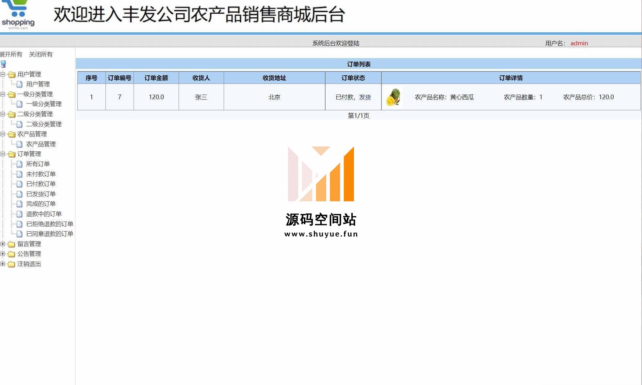Click the 农产品总价：120.0 text

pos(588,97)
